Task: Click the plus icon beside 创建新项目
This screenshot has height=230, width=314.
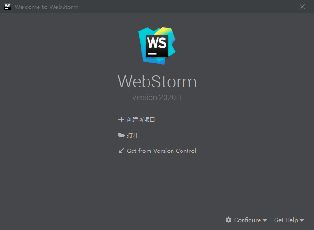Action: pyautogui.click(x=121, y=119)
